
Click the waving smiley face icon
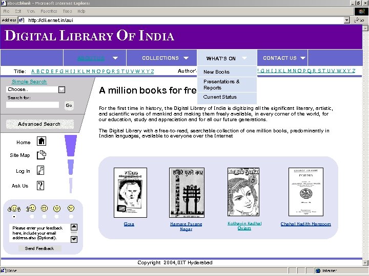31,208
